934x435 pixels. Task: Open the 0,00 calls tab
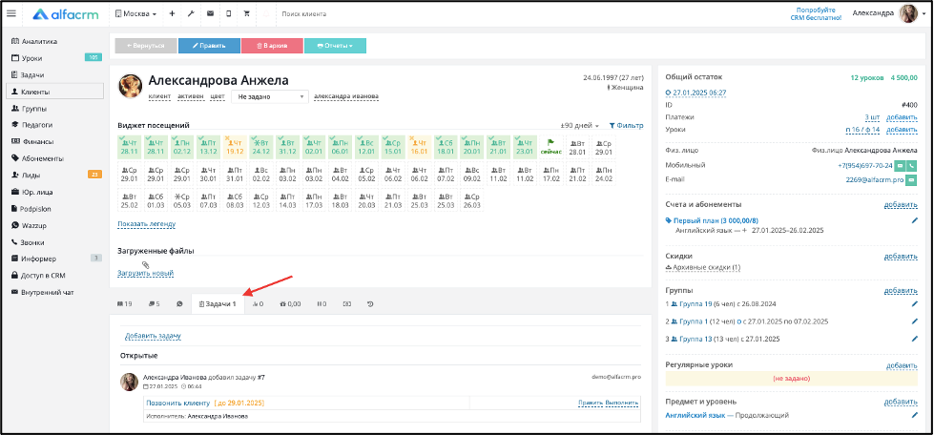[x=290, y=304]
